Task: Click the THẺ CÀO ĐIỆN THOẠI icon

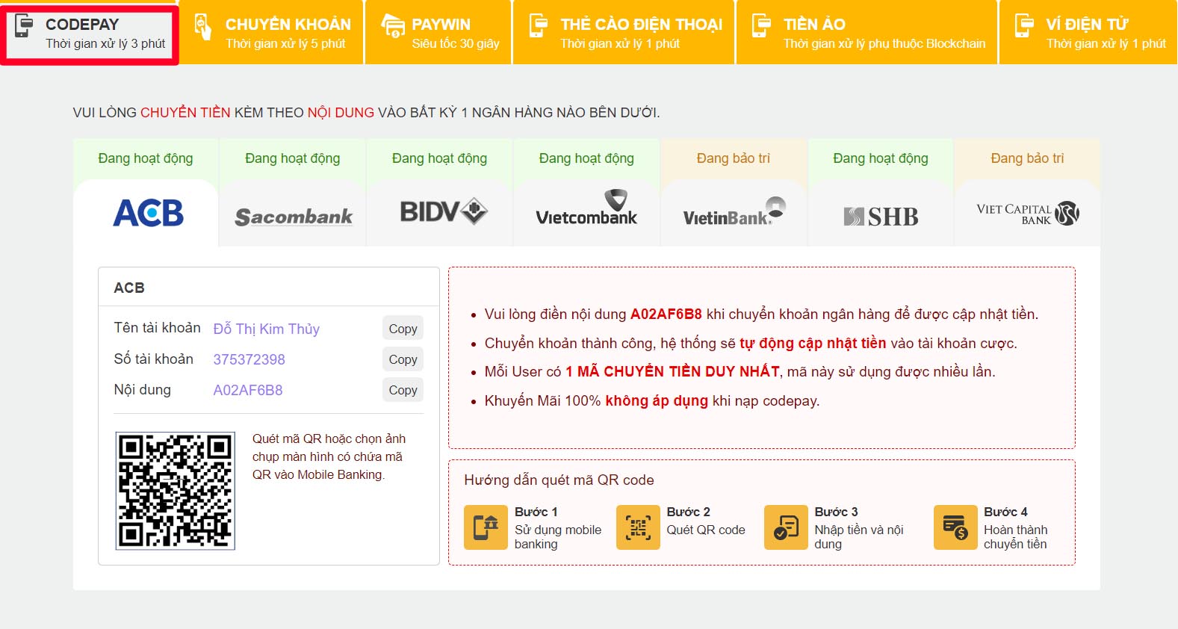Action: coord(538,26)
